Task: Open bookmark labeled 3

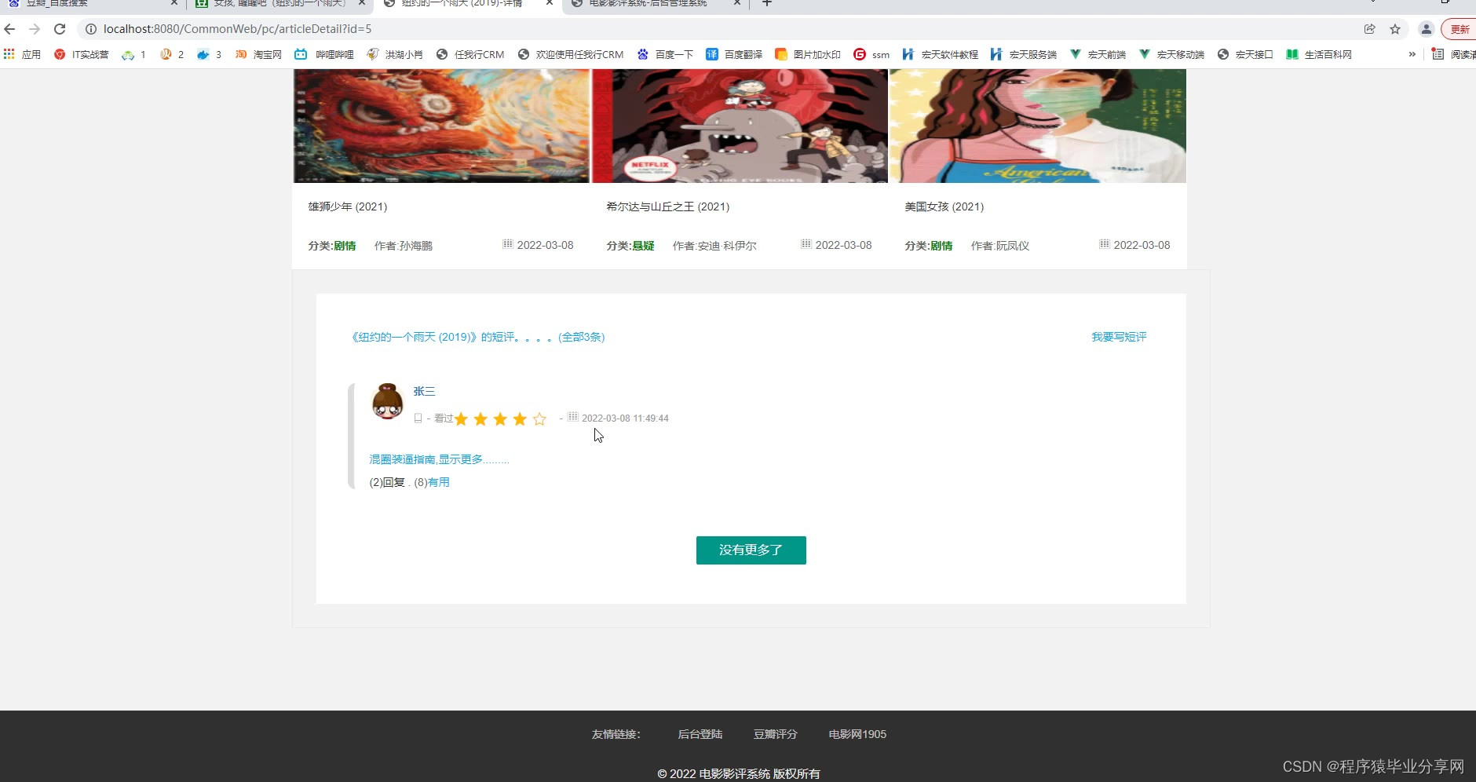Action: 209,54
